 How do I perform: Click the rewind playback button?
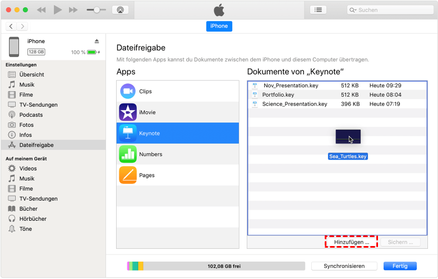pyautogui.click(x=42, y=10)
